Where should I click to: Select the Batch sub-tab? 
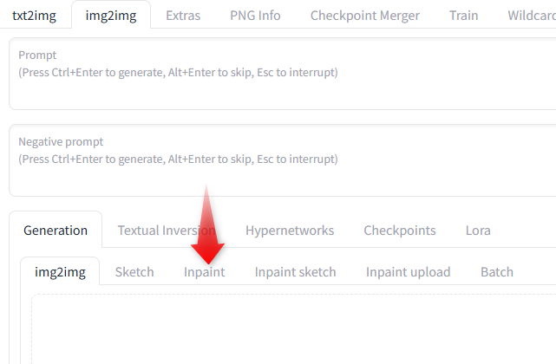tap(497, 272)
